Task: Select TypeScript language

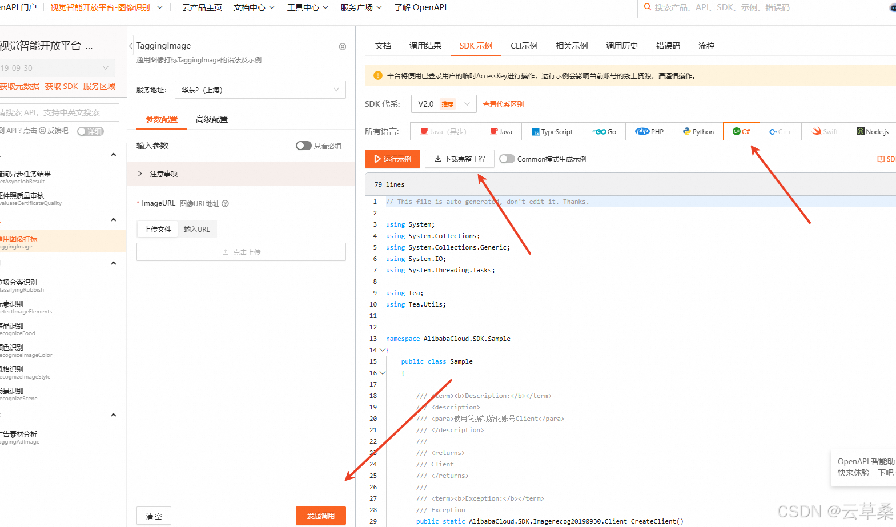Action: coord(552,131)
